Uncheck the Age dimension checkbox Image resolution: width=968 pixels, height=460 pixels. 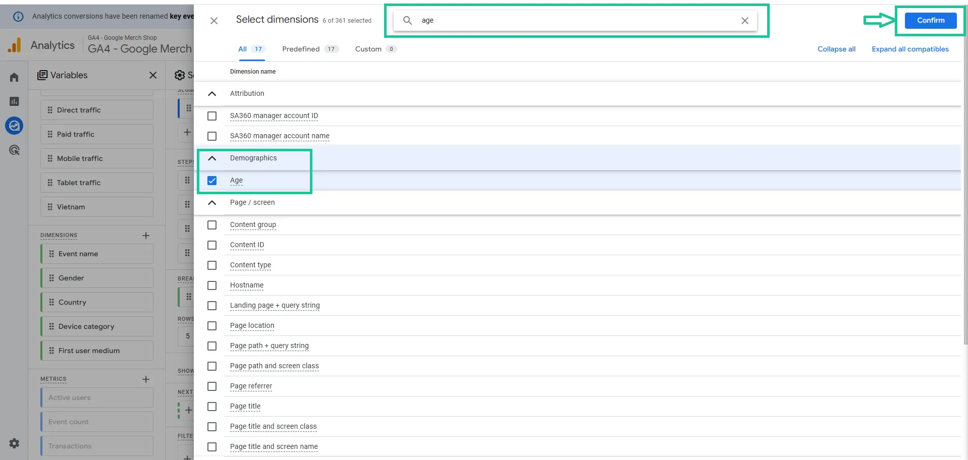212,181
